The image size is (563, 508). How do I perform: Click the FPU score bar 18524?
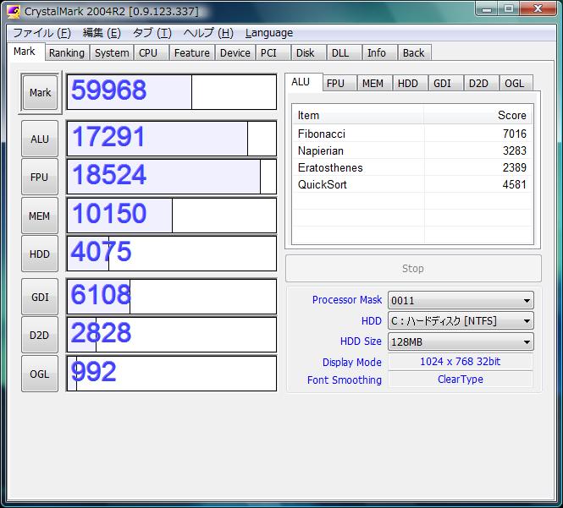click(x=172, y=177)
